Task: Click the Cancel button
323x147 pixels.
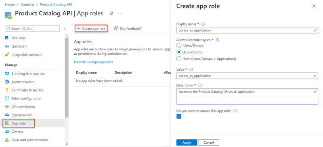Action: pos(208,143)
